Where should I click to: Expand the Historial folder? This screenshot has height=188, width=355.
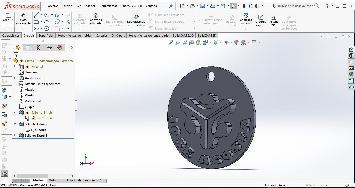(x=15, y=66)
